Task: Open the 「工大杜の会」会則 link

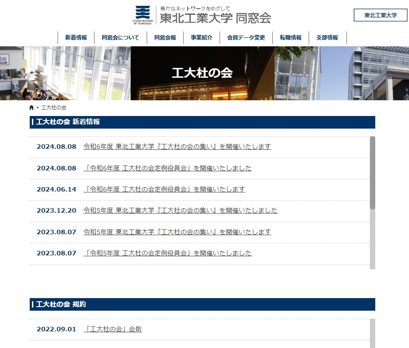Action: coord(112,329)
